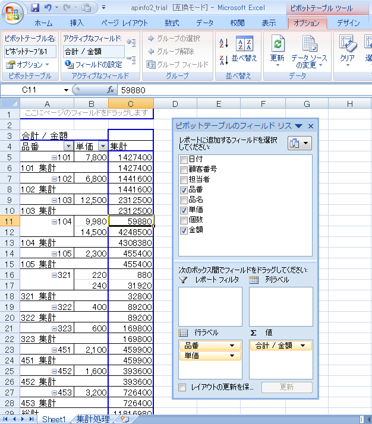
Task: Open field list layout view dropdown
Action: (x=300, y=144)
